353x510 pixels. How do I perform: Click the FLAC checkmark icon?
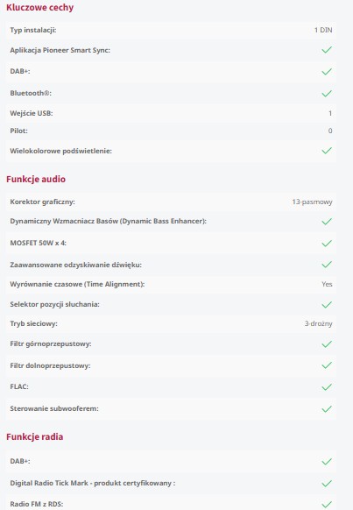pyautogui.click(x=327, y=387)
